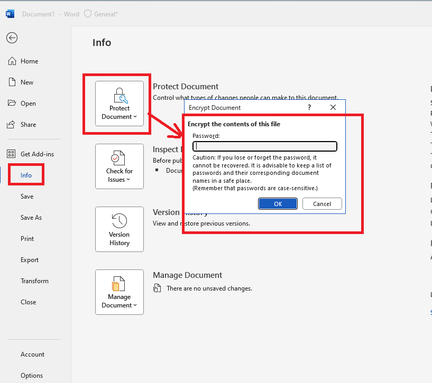Click the Document1 title text
Image resolution: width=432 pixels, height=383 pixels.
pos(38,14)
